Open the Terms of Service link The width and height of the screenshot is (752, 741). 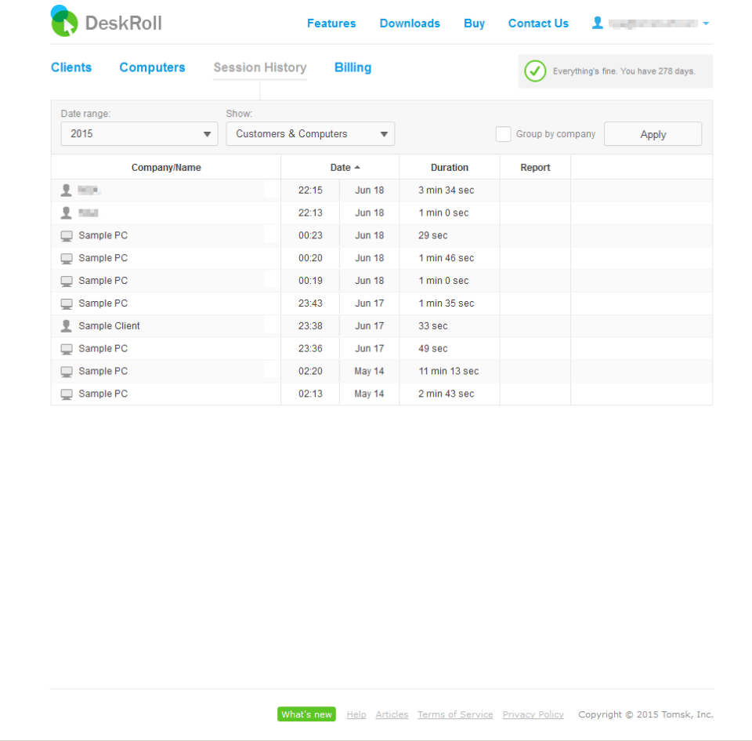pos(455,714)
